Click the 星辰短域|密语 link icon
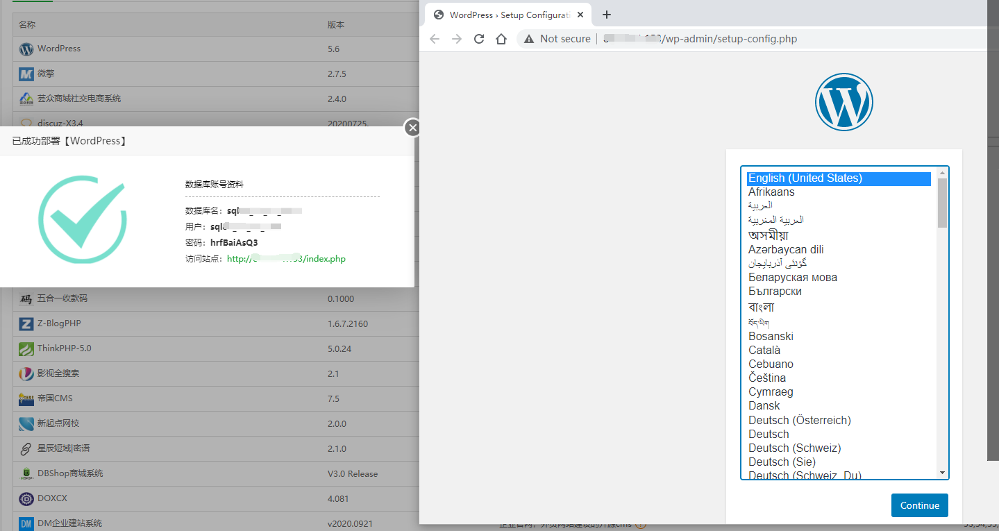 [x=26, y=449]
